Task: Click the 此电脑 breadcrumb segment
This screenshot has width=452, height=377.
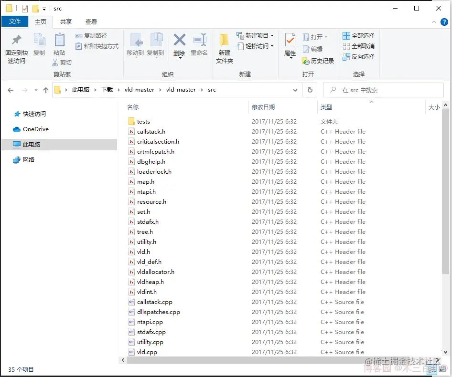Action: coord(80,90)
